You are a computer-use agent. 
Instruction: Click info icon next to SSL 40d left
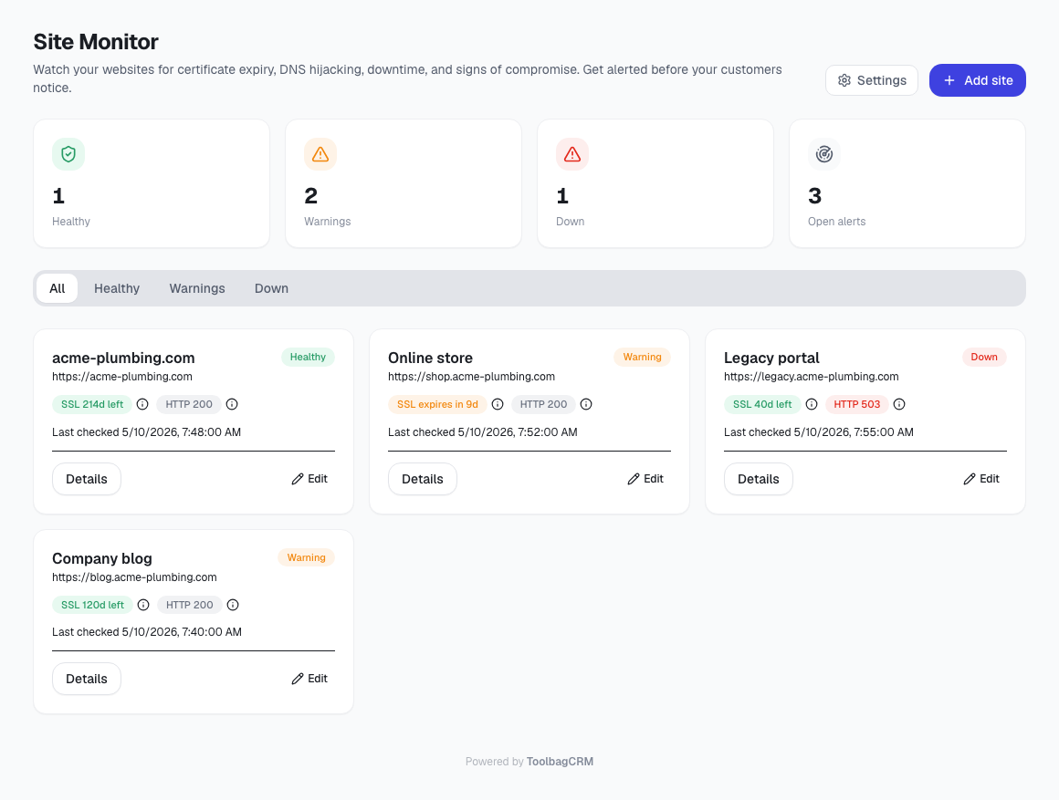click(811, 404)
